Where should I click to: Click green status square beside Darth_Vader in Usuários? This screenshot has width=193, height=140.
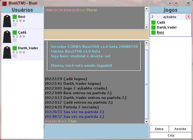15,48
